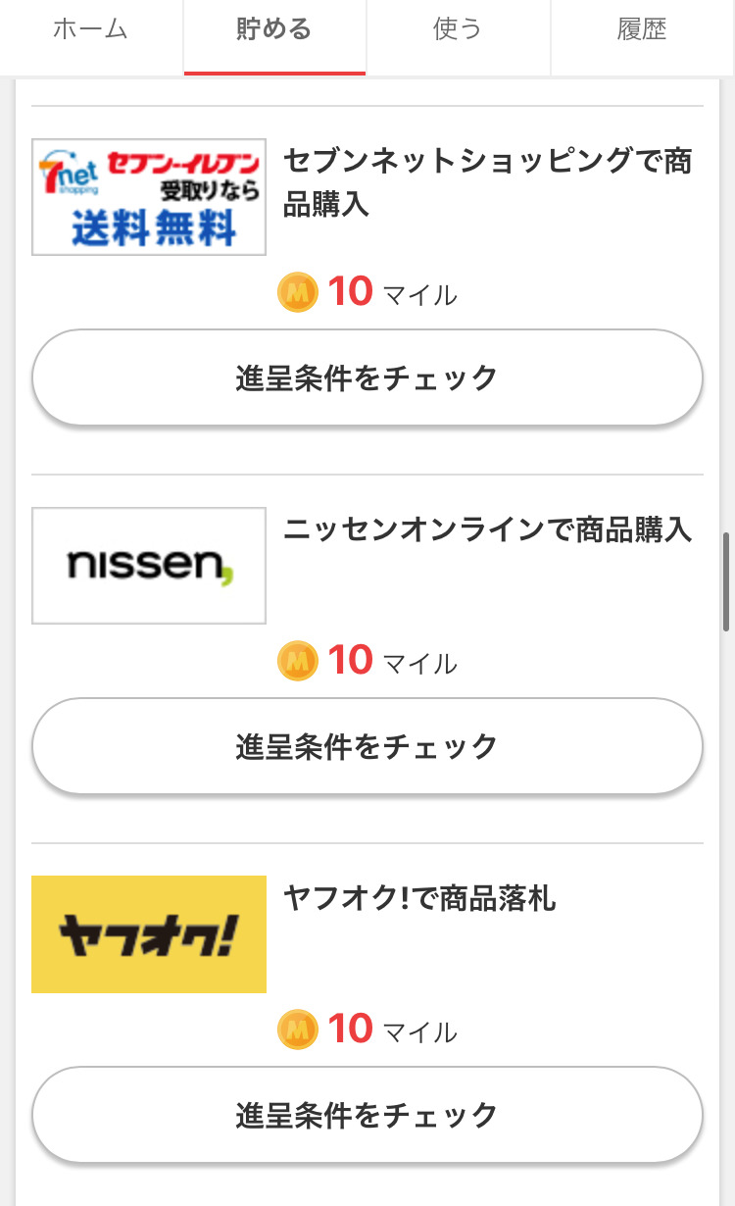Tap the ヤフオク! yellow logo thumbnail
Screen dimensions: 735x1206
[x=149, y=934]
